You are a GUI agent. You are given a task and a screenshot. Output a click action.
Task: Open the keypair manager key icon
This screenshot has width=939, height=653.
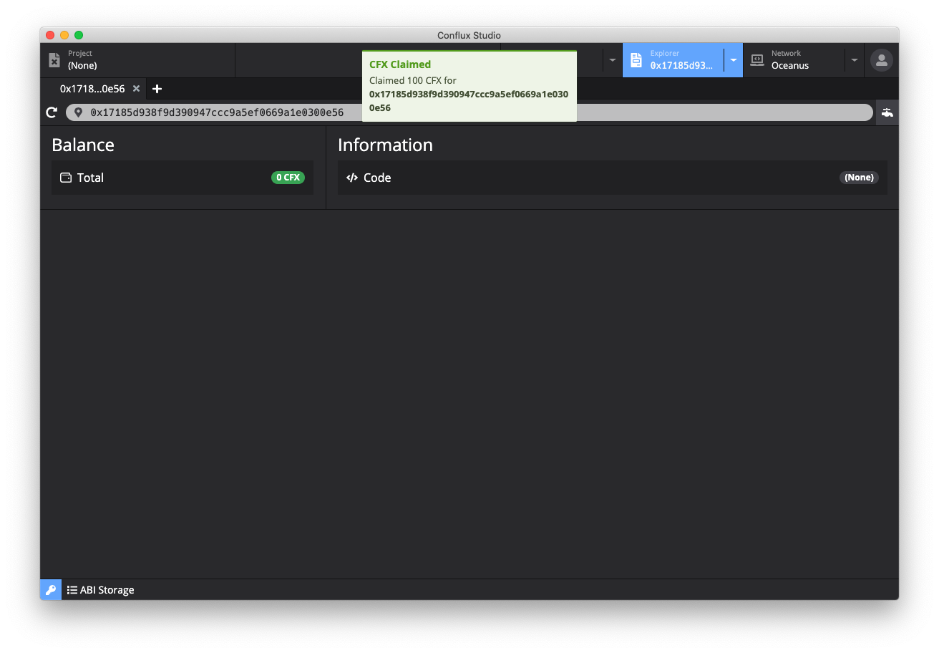pyautogui.click(x=51, y=590)
